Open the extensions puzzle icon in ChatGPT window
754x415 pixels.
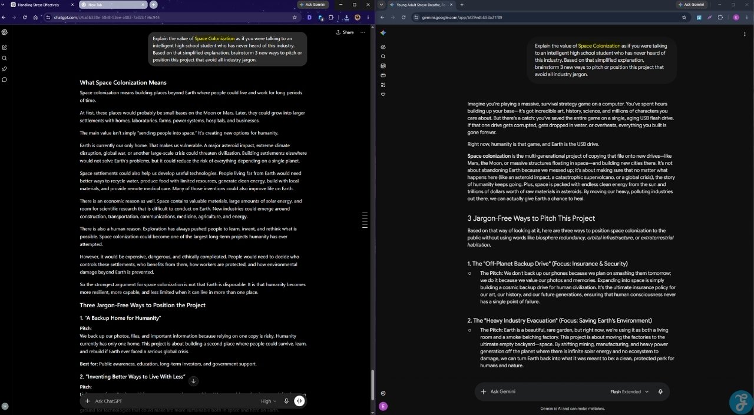click(331, 17)
